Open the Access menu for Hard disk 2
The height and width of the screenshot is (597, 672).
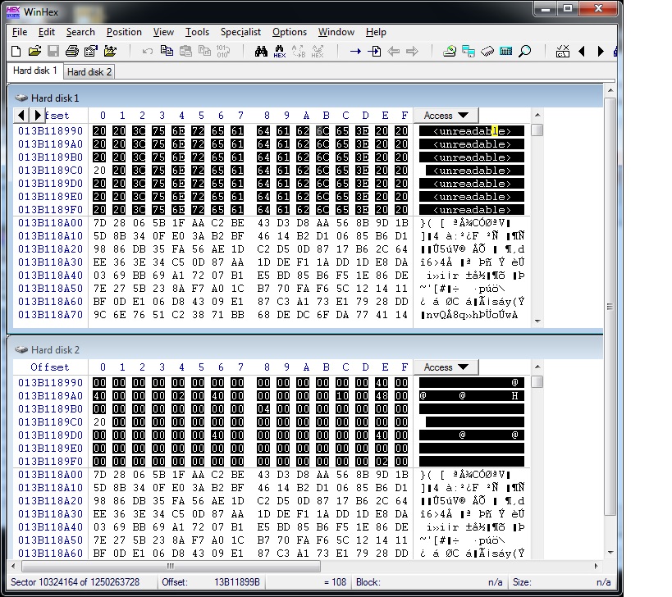click(446, 367)
